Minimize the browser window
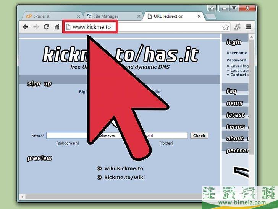This screenshot has width=278, height=209. click(x=225, y=8)
